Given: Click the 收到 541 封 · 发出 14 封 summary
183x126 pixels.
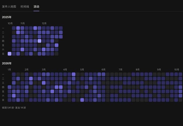Looking at the screenshot, I should tap(14, 108).
